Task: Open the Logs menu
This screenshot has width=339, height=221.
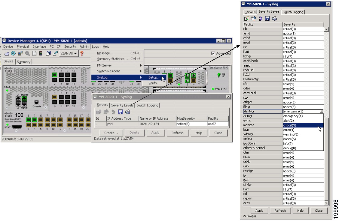Action: pyautogui.click(x=95, y=46)
